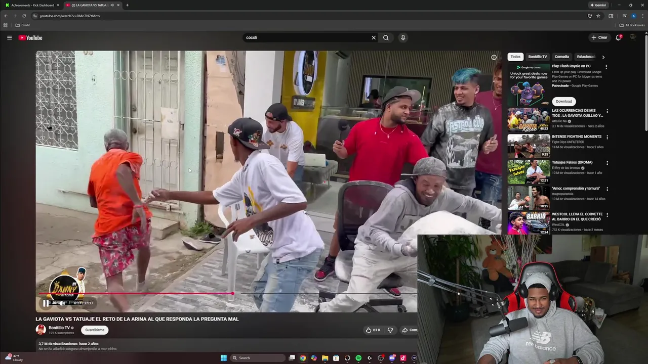Select the Todos filter chip

[x=515, y=57]
